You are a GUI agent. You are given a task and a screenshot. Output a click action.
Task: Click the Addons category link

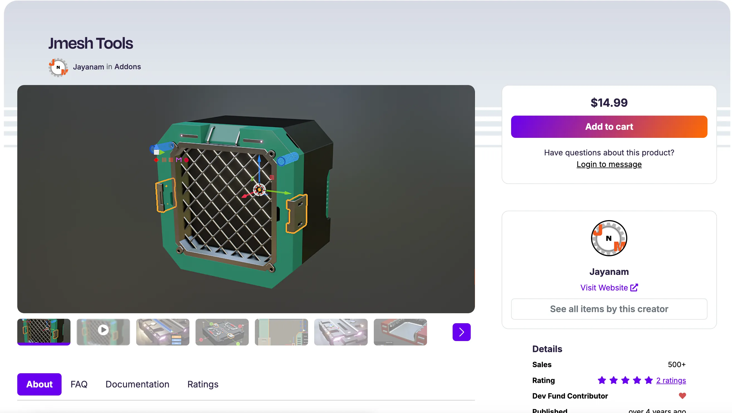pyautogui.click(x=128, y=67)
